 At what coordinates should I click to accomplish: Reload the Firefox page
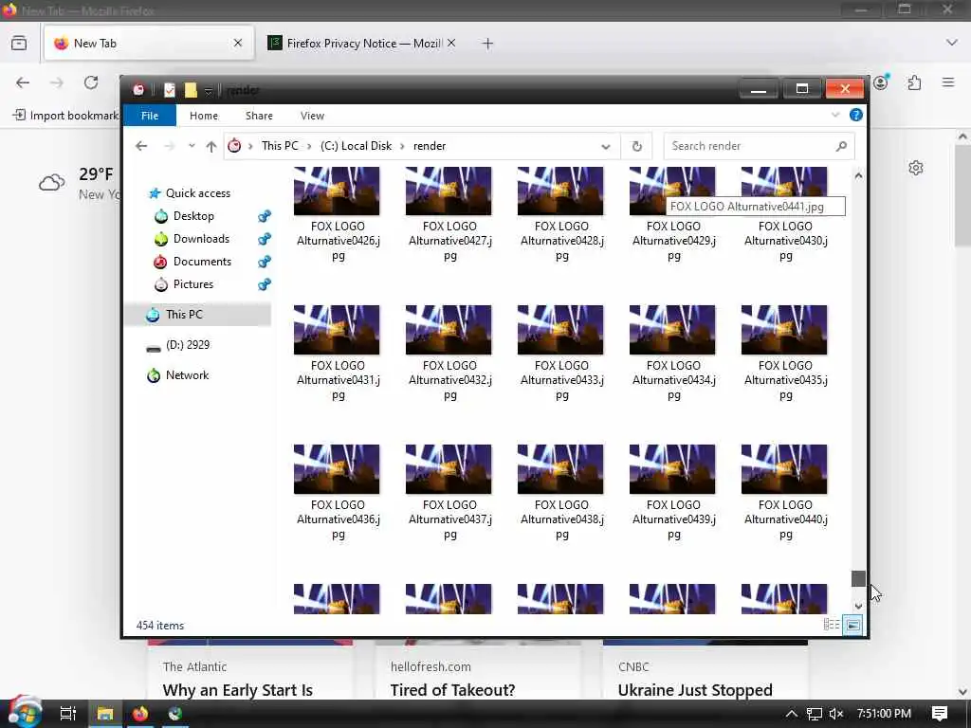click(x=91, y=82)
